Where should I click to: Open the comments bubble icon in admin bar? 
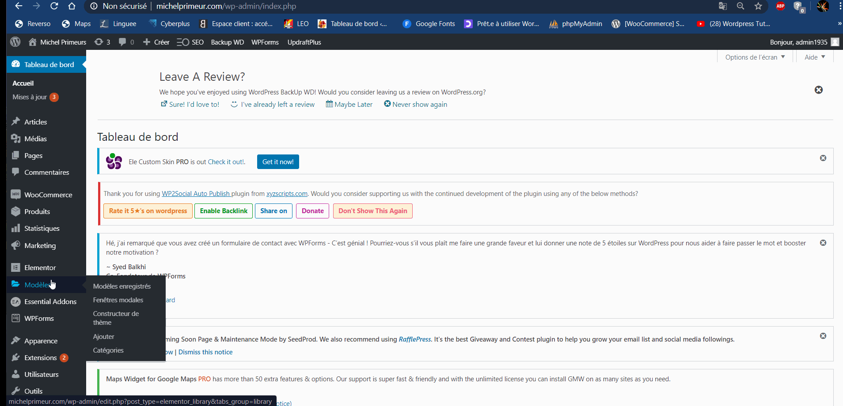pos(126,42)
